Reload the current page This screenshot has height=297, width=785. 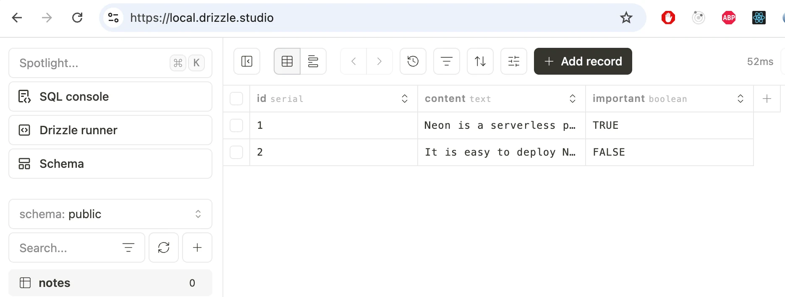tap(77, 18)
